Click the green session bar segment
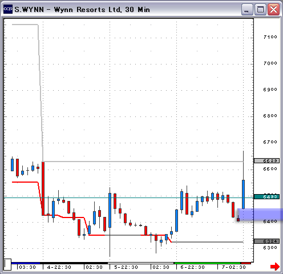The height and width of the screenshot is (274, 283). (209, 263)
